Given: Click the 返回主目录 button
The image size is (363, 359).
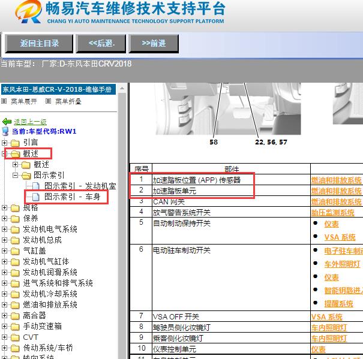Looking at the screenshot, I should 39,44.
